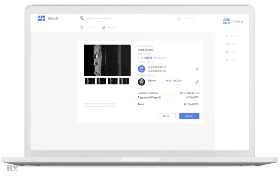Click Renting lock icon in side panel
280x178 pixels.
228,44
